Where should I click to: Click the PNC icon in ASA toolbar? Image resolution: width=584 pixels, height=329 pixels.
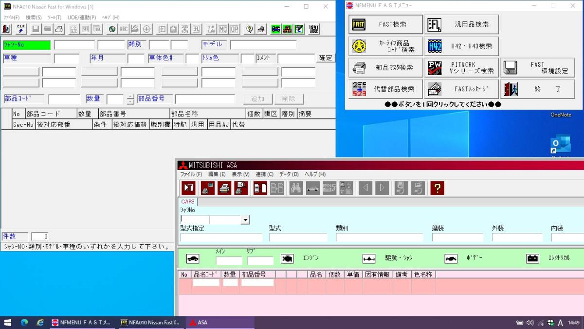pos(329,188)
